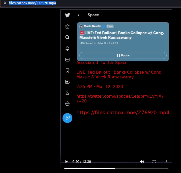Enter fullscreen mode for the video
Screen dimensions: 181x173
154,162
